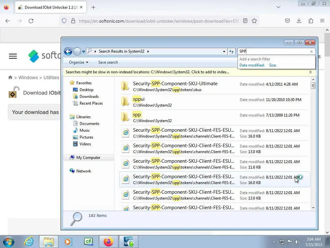The width and height of the screenshot is (330, 248).
Task: Close the Download IObit Unlocker Firefox tab
Action: click(81, 7)
